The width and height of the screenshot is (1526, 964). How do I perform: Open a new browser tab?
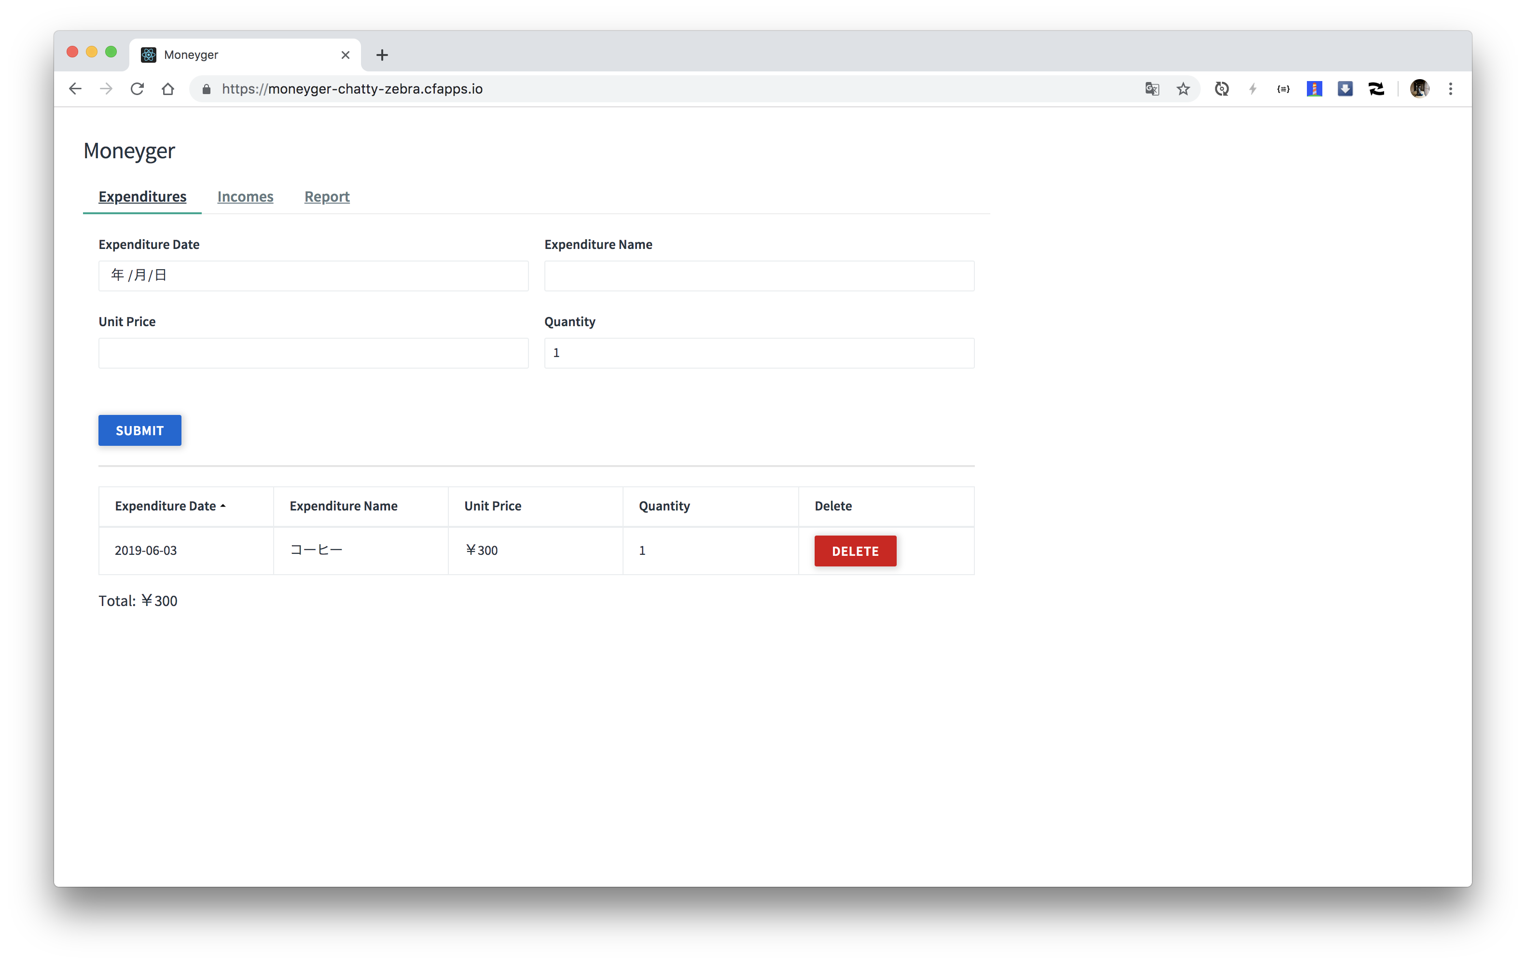coord(381,55)
